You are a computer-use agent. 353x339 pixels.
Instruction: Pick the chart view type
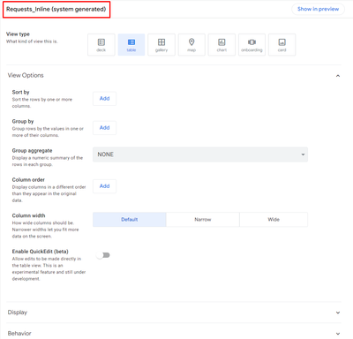pos(222,45)
